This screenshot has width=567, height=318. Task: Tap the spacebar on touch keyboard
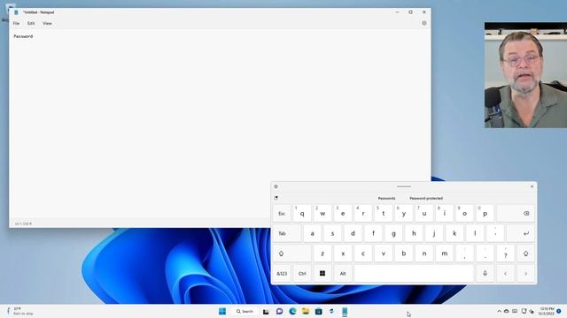click(x=414, y=274)
